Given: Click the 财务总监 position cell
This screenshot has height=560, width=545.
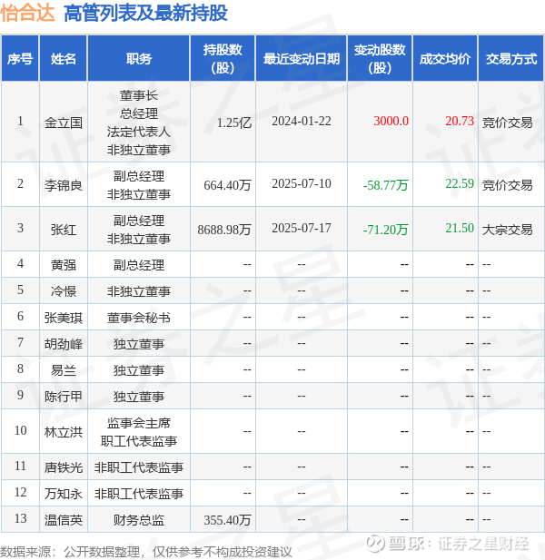Looking at the screenshot, I should [139, 520].
